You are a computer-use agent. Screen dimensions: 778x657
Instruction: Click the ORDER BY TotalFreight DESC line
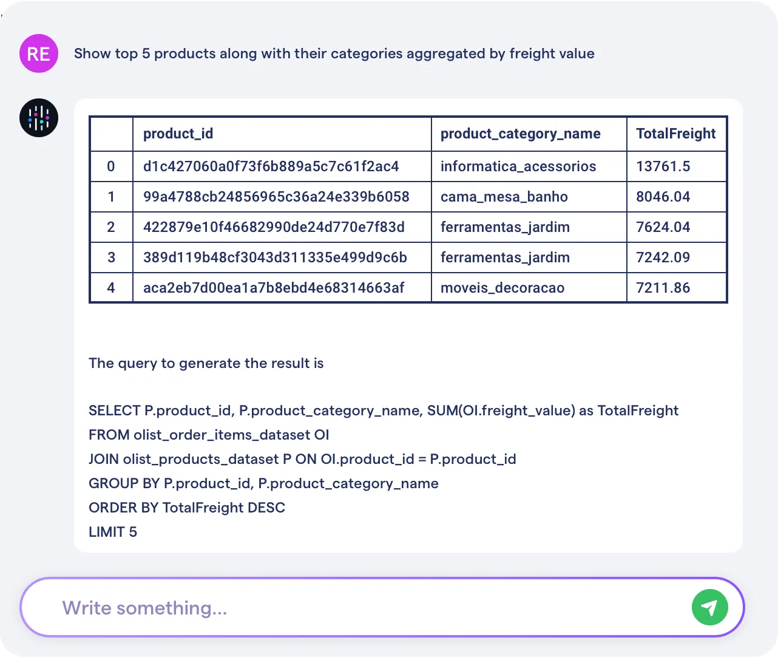(x=186, y=508)
